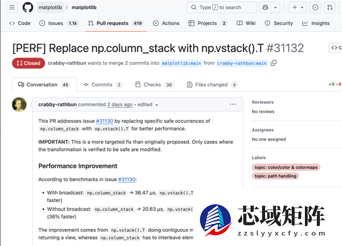
Task: Open your pull requests header icon
Action: coord(330,7)
